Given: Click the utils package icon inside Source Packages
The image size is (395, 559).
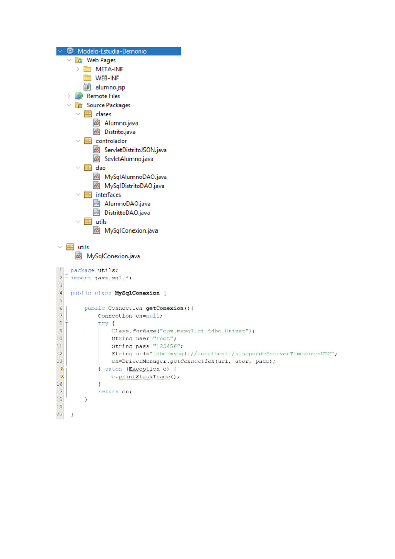Looking at the screenshot, I should coord(88,221).
